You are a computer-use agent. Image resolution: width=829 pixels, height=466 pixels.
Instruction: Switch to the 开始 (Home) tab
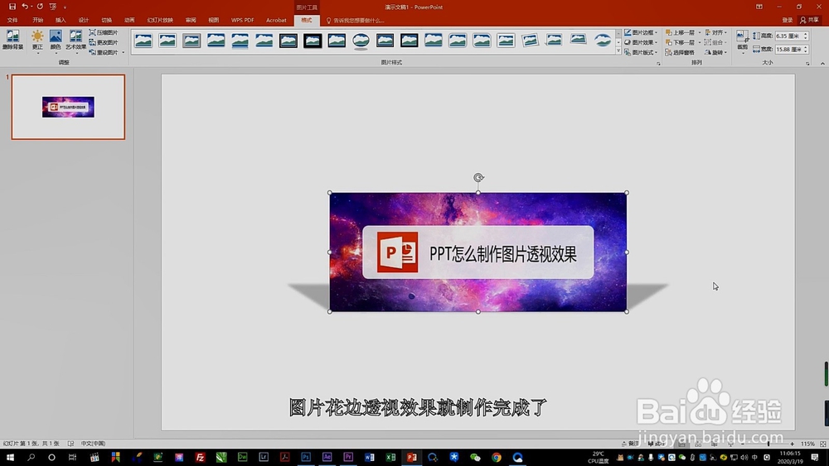pyautogui.click(x=37, y=20)
